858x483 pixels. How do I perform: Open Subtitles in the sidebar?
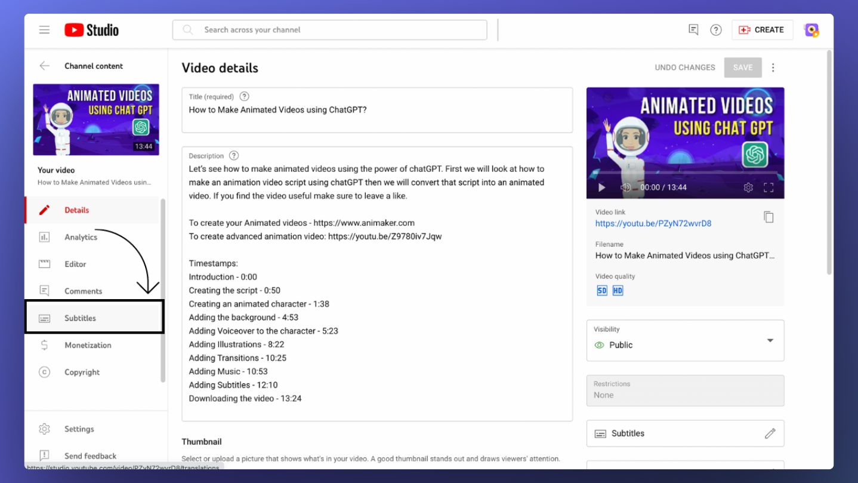point(94,317)
